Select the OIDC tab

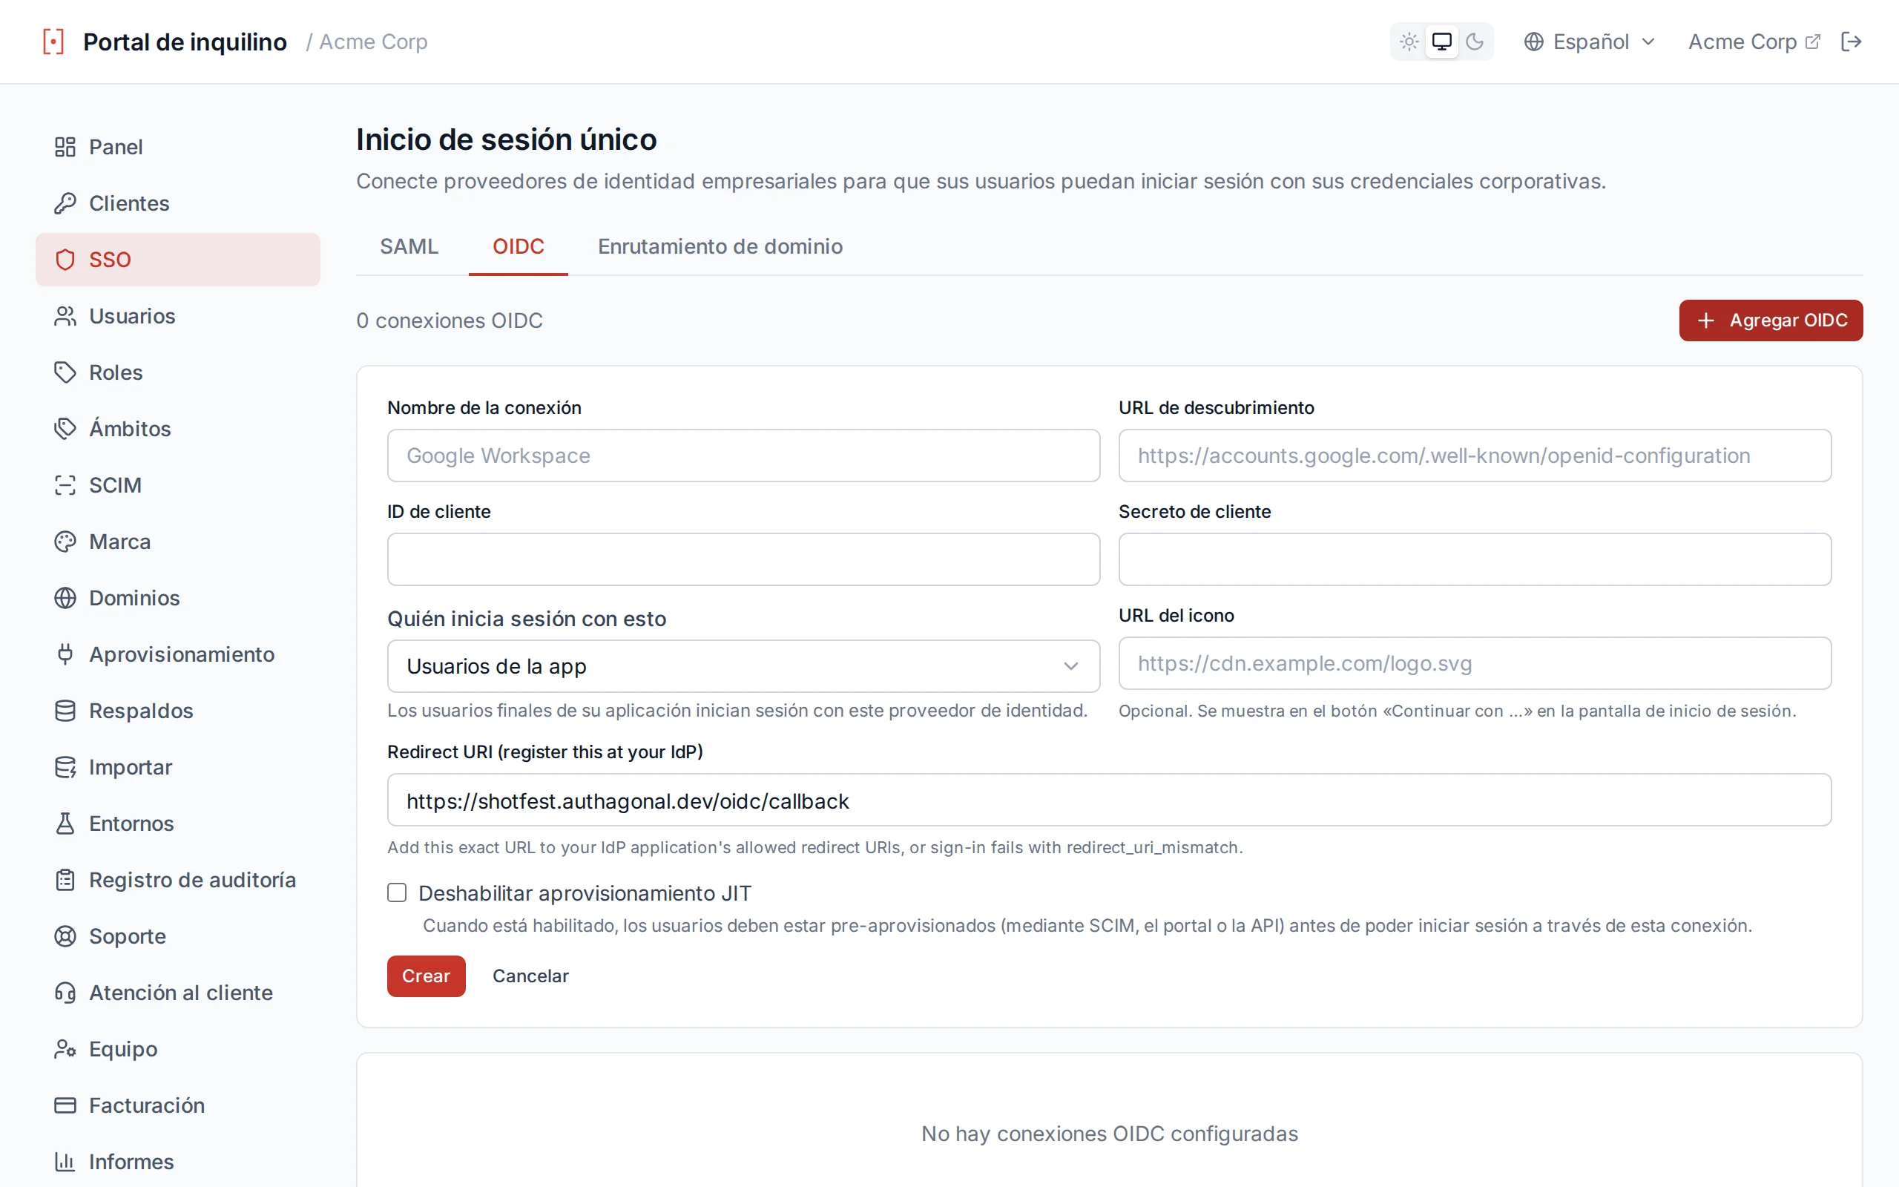(x=518, y=246)
